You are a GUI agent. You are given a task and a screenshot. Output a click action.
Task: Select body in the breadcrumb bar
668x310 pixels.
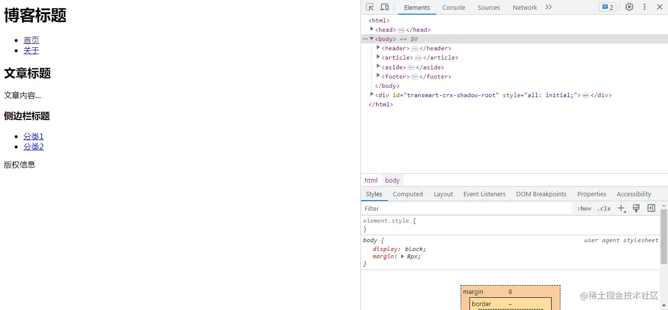pos(392,180)
